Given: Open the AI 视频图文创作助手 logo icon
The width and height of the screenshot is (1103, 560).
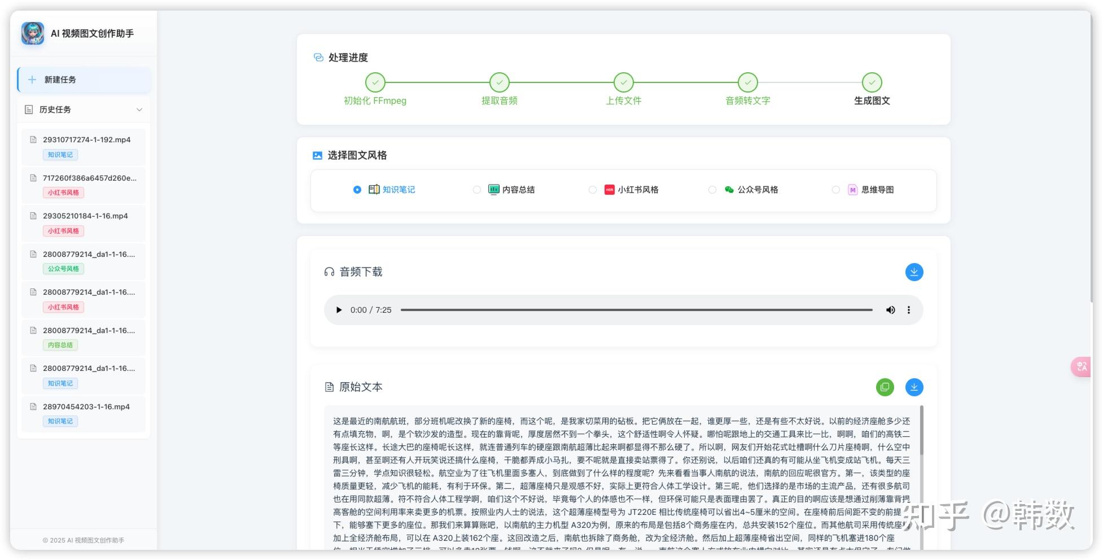Looking at the screenshot, I should click(x=32, y=34).
